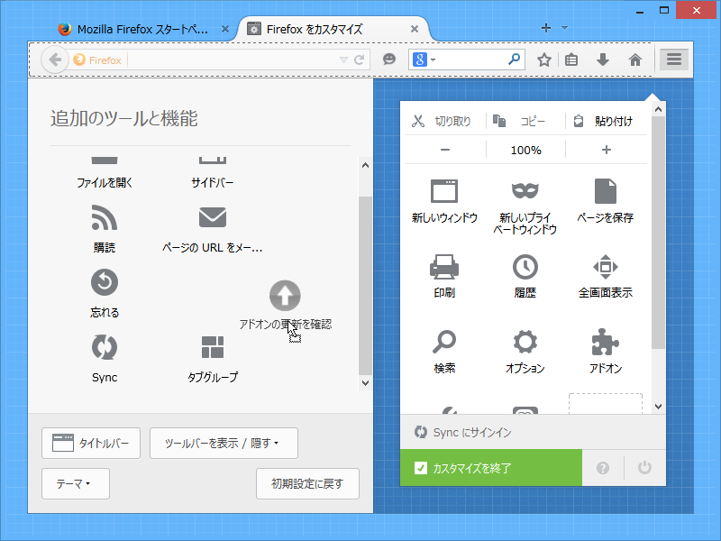The width and height of the screenshot is (721, 541).
Task: Click the home icon in the toolbar
Action: click(635, 60)
